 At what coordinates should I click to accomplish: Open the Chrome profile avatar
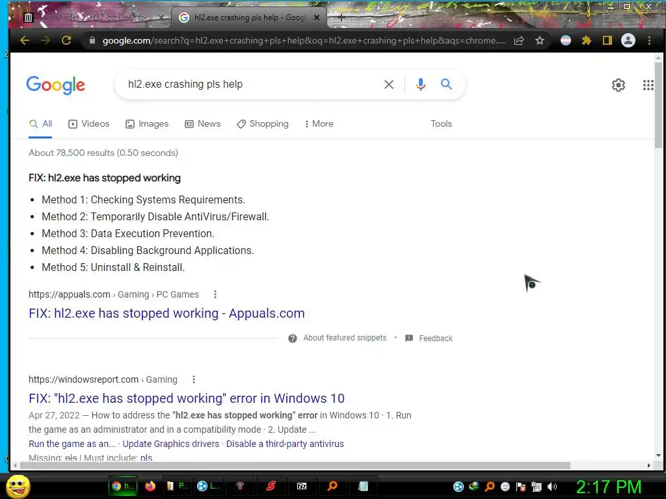628,40
